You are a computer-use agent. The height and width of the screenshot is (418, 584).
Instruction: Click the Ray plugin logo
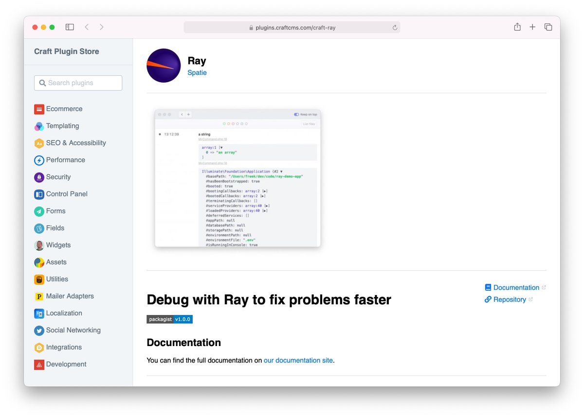pos(164,65)
